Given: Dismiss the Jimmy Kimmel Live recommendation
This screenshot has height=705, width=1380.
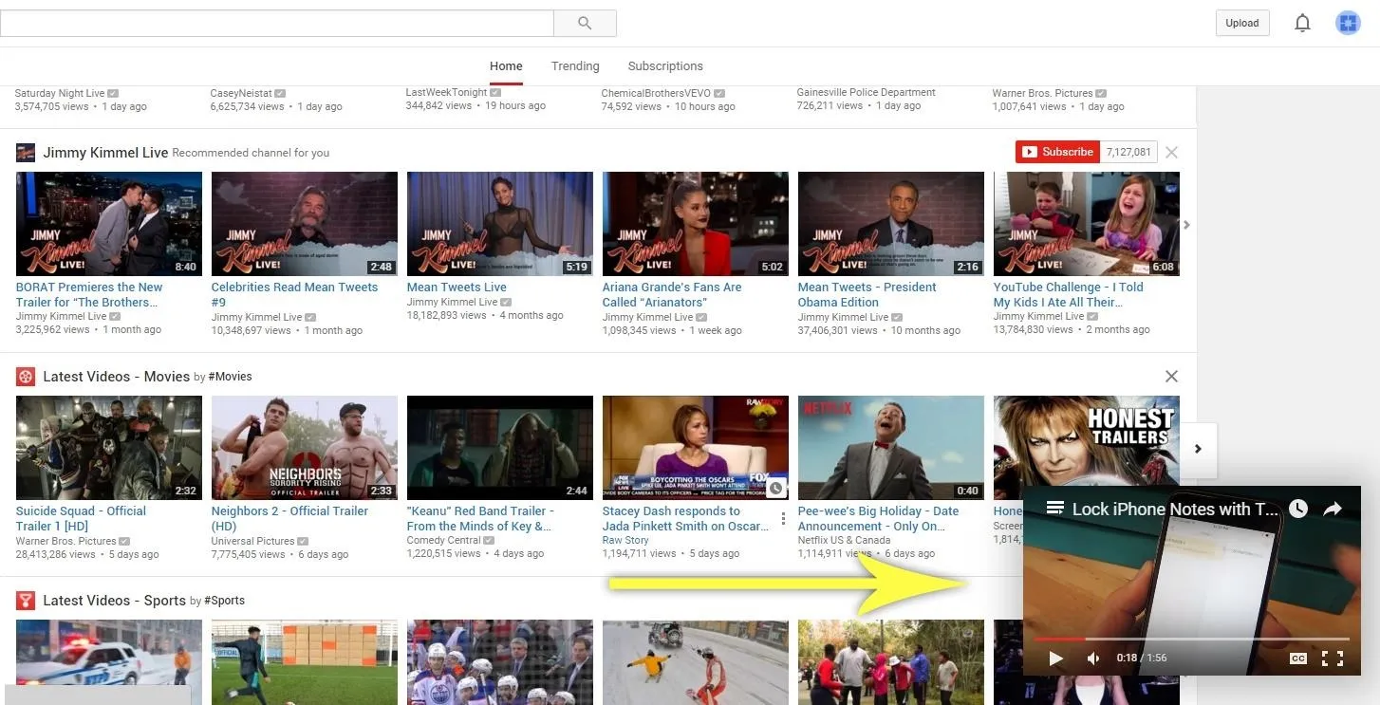Looking at the screenshot, I should pos(1172,152).
